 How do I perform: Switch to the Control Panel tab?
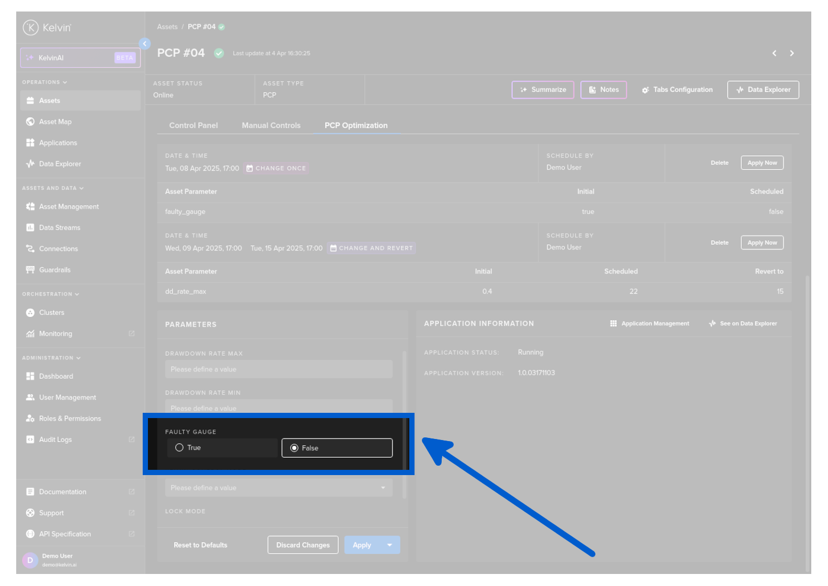[193, 126]
